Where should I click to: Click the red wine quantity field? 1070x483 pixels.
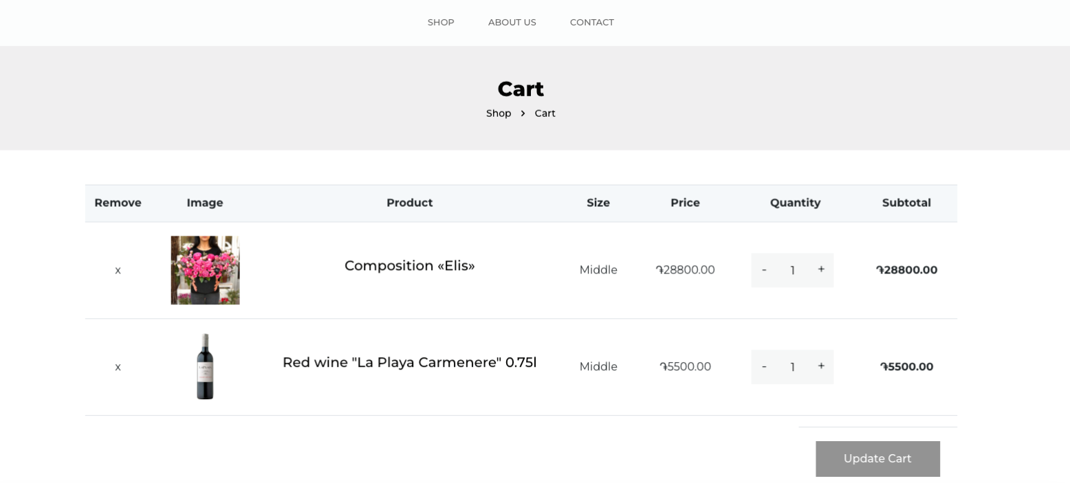[792, 368]
